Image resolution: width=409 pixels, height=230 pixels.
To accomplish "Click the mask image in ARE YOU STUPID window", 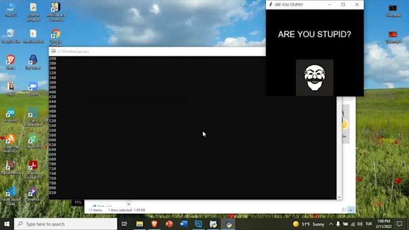I will tap(315, 77).
